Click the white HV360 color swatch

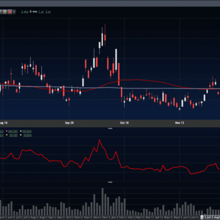[x=21, y=131]
